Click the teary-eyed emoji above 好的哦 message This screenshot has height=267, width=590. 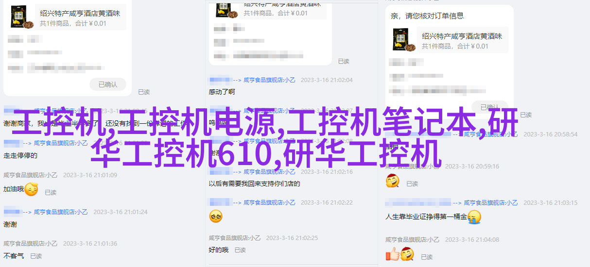[x=216, y=217]
